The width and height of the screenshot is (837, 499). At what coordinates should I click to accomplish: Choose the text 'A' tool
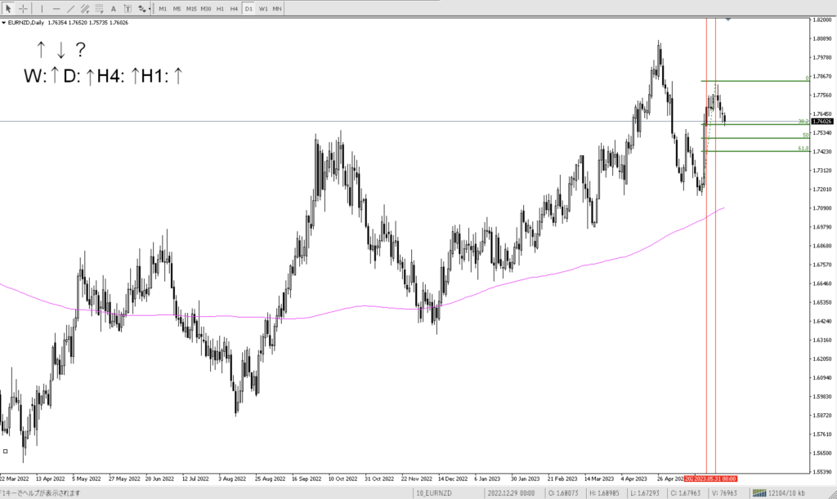(114, 8)
